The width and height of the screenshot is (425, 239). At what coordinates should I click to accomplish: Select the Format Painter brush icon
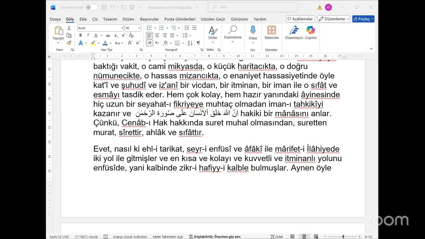[x=69, y=43]
